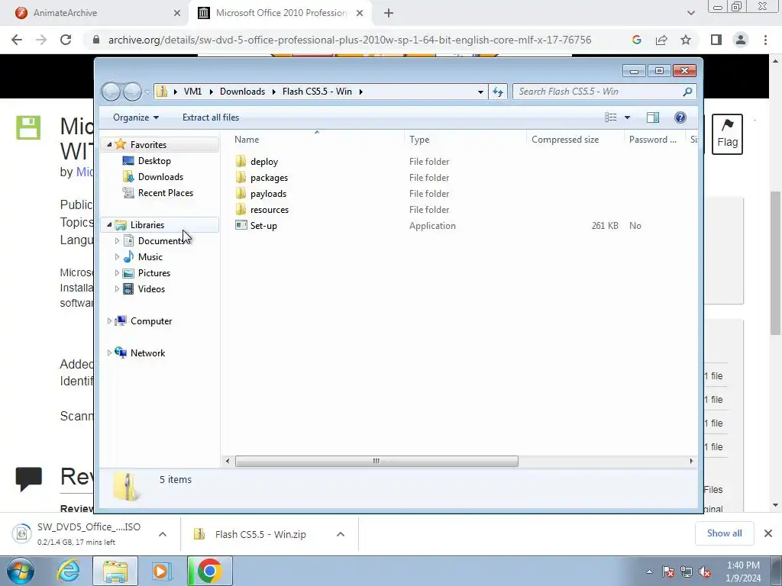Click the search magnifier in Explorer
The image size is (782, 586).
point(687,92)
